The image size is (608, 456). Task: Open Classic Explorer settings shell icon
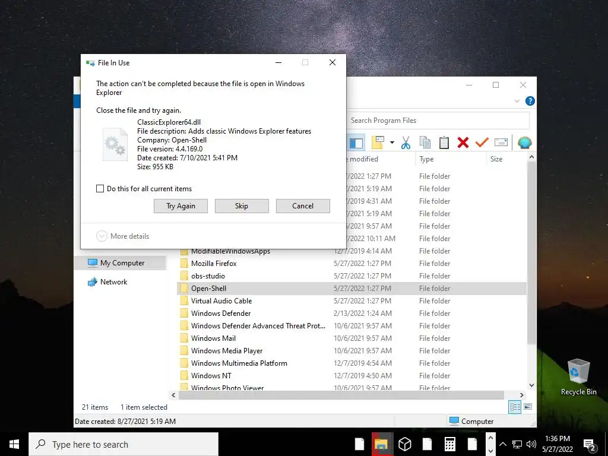tap(524, 142)
